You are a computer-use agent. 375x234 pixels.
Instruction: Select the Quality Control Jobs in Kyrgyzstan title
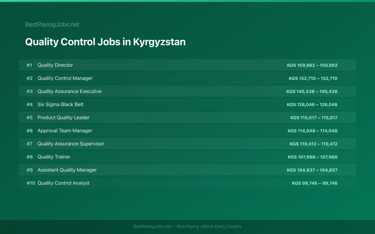coord(105,42)
